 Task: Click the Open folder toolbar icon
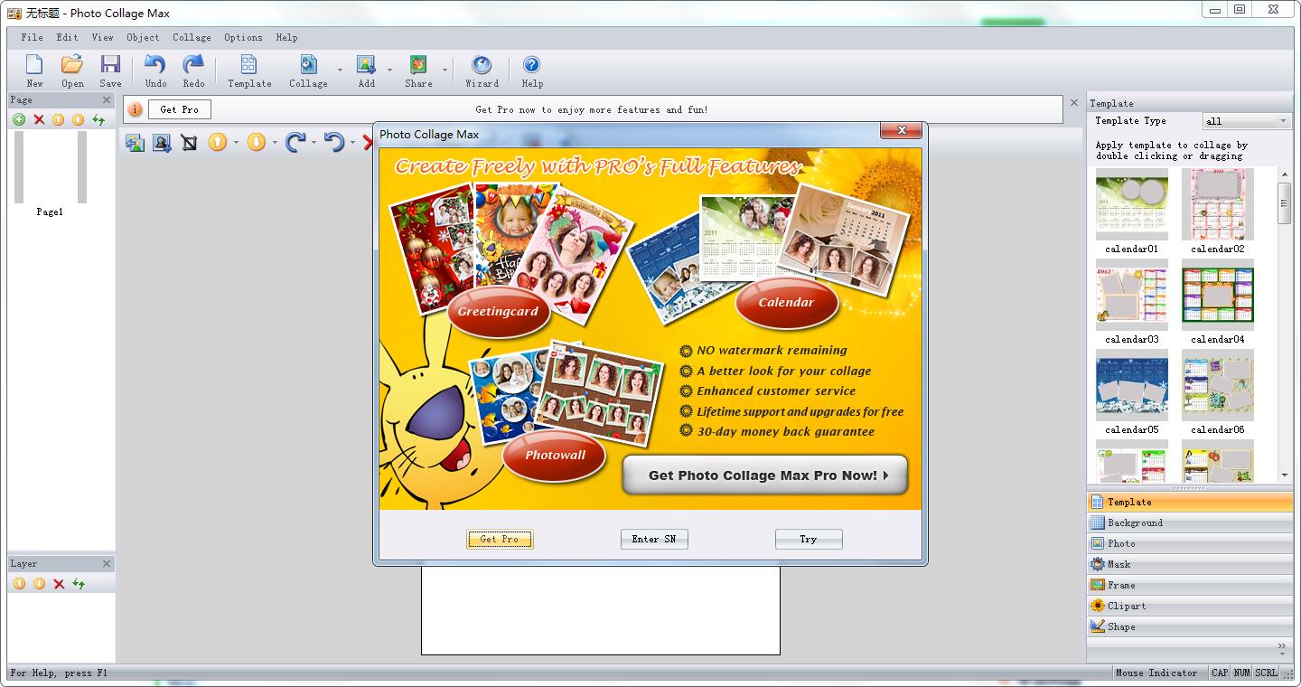click(72, 65)
